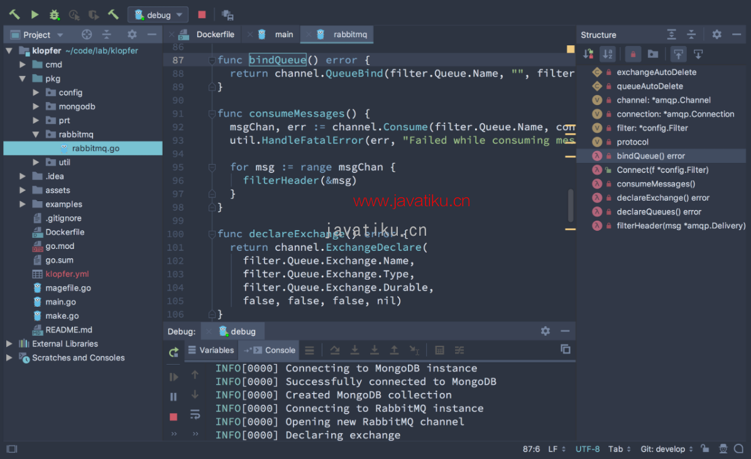The width and height of the screenshot is (751, 459).
Task: Open the debug run configuration dropdown
Action: pyautogui.click(x=158, y=15)
